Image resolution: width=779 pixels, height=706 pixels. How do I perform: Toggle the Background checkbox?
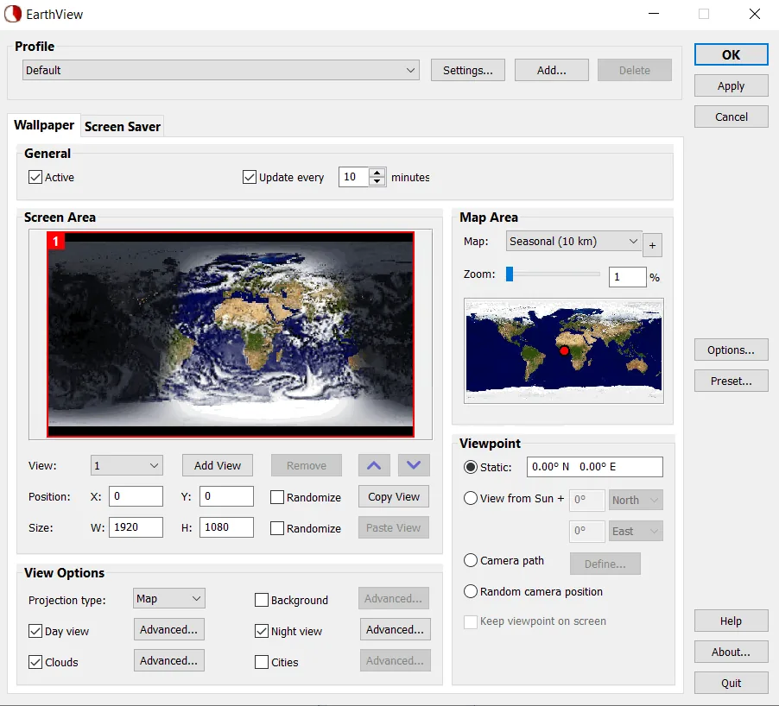click(x=262, y=600)
